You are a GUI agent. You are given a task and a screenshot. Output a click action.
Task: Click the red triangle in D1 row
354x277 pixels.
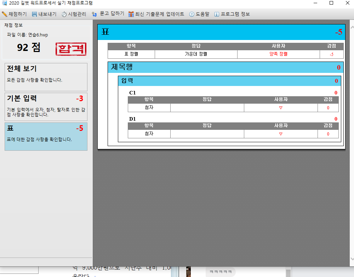pos(281,134)
